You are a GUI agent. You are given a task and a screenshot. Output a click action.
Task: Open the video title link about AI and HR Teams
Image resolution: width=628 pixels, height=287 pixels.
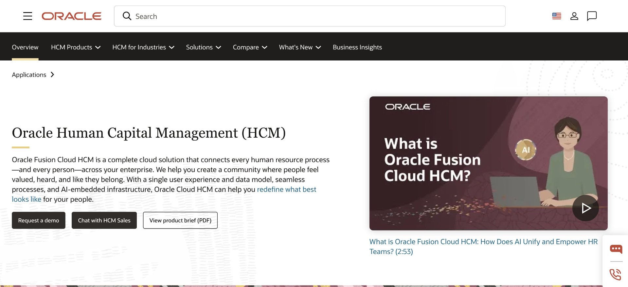click(x=483, y=246)
